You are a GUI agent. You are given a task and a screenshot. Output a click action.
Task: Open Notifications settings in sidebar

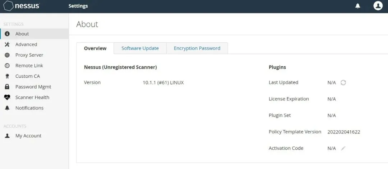click(34, 108)
